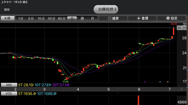Switch to 5分 interval

tap(31, 18)
